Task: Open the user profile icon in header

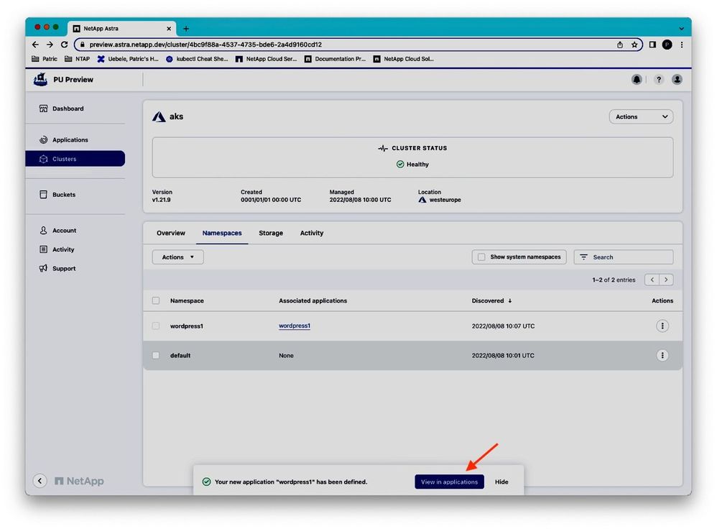Action: coord(677,80)
